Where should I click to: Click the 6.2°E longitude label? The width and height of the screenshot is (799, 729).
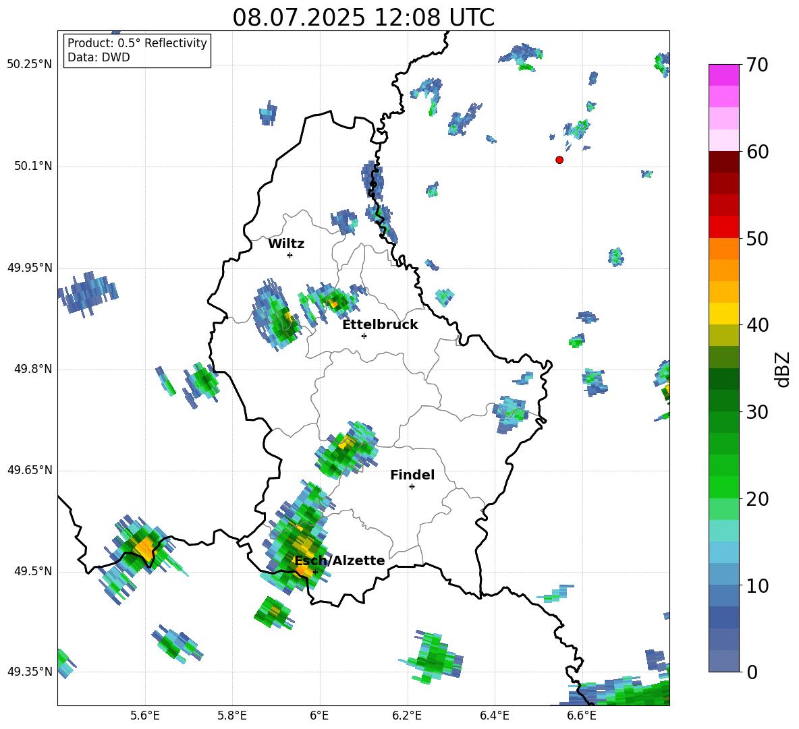click(407, 716)
